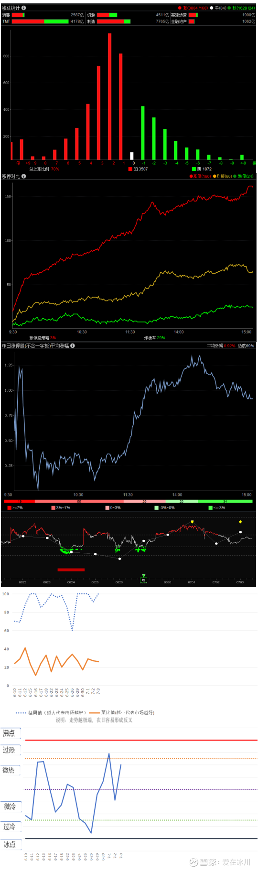Click green arrow timeline marker near 0629
This screenshot has width=258, height=870.
(x=143, y=576)
